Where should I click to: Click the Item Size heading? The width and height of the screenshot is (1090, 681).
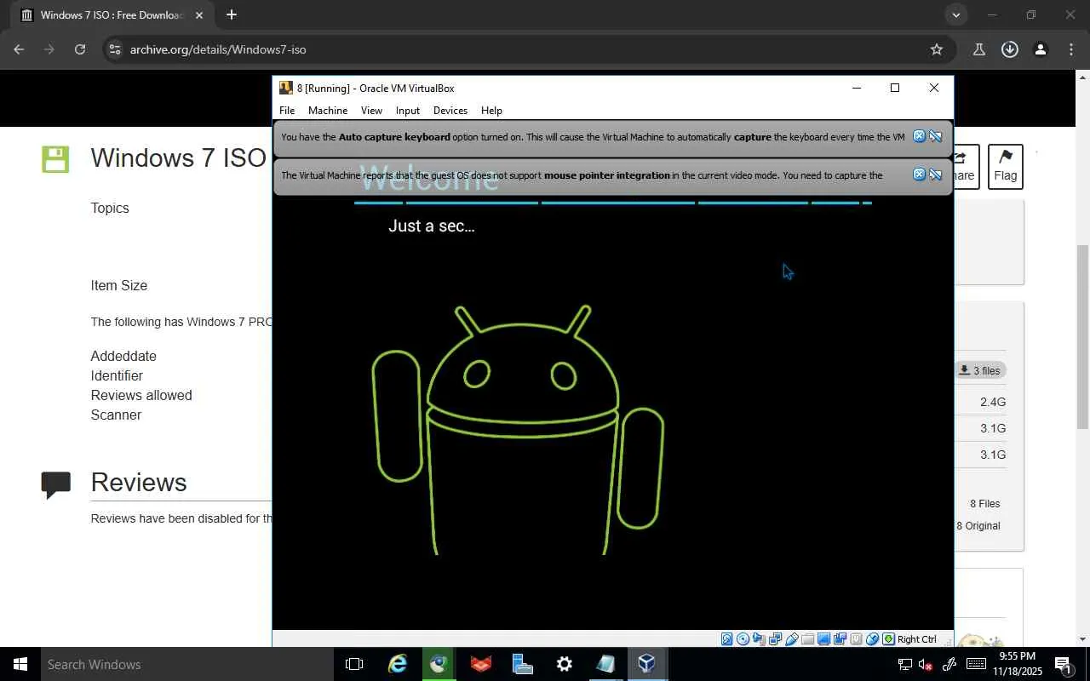coord(119,285)
